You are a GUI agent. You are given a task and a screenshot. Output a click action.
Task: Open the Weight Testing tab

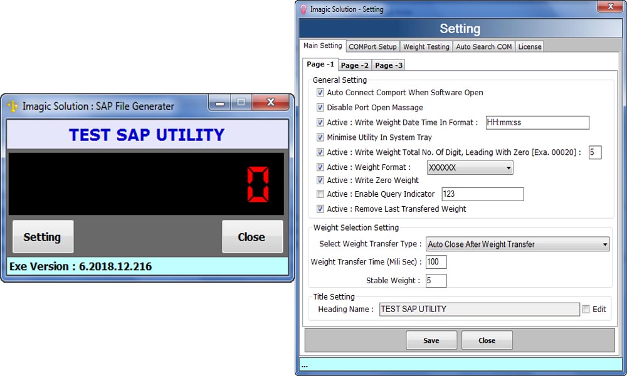[426, 47]
